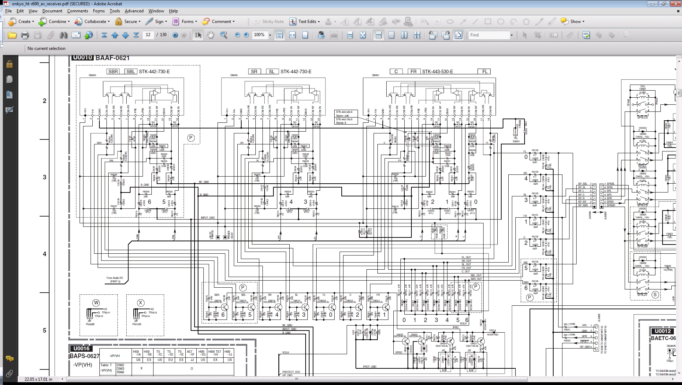Image resolution: width=682 pixels, height=385 pixels.
Task: Print the document using printer icon
Action: pyautogui.click(x=25, y=35)
